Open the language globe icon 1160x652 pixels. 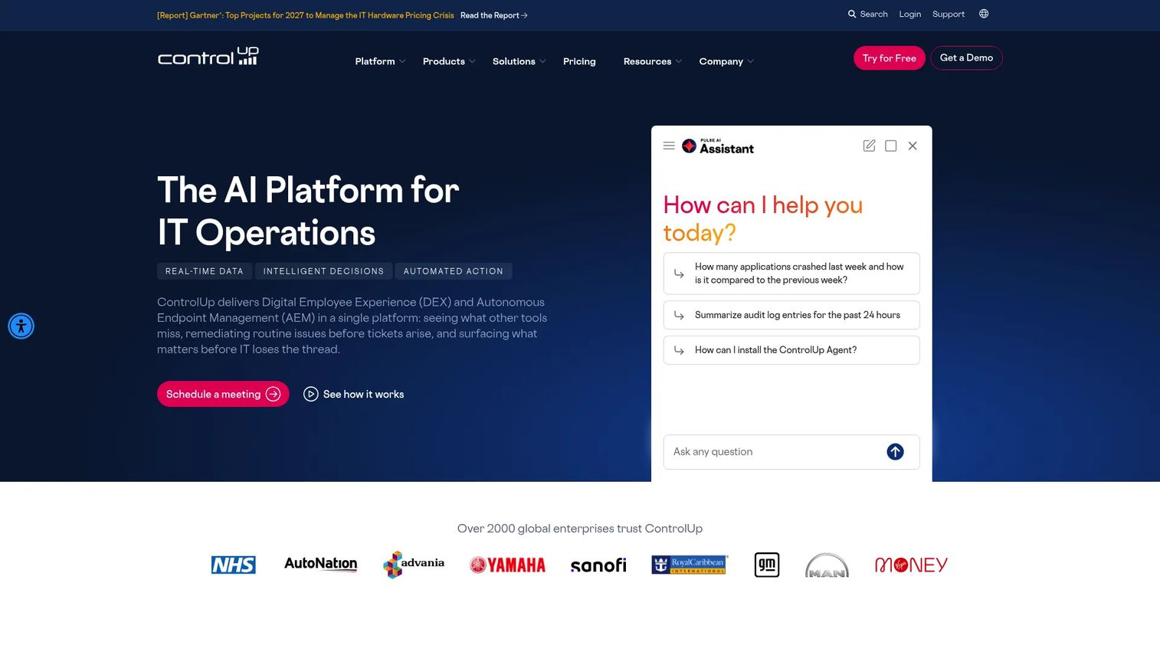tap(984, 14)
